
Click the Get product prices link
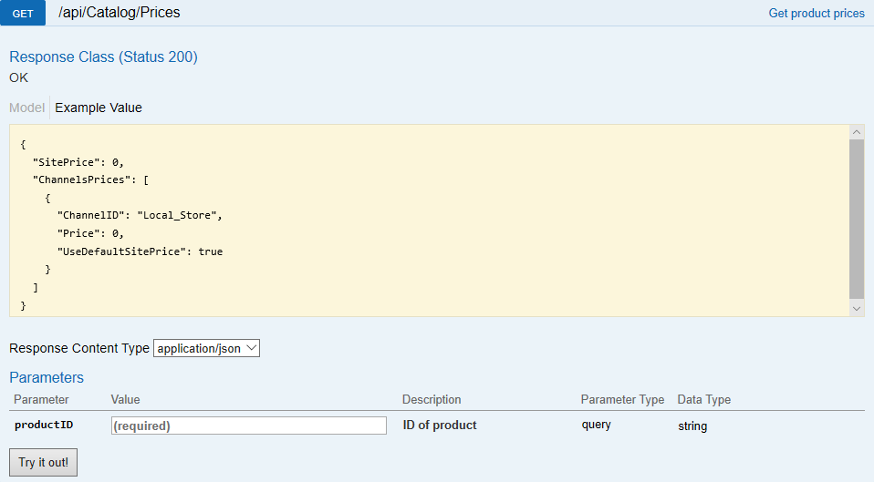pos(816,13)
